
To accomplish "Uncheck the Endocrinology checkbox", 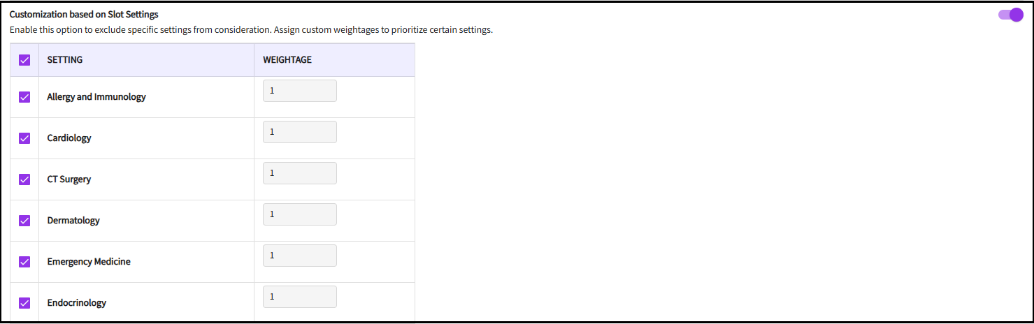I will coord(24,303).
